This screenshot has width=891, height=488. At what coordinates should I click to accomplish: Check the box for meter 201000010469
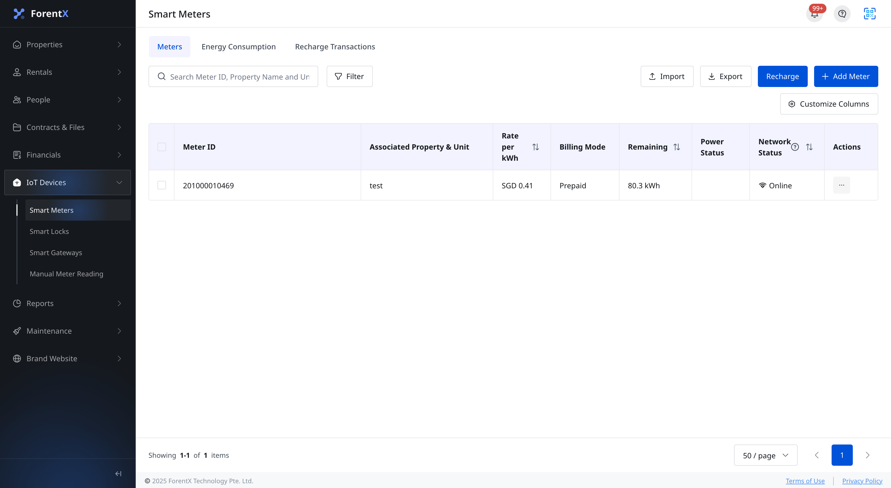pyautogui.click(x=161, y=185)
